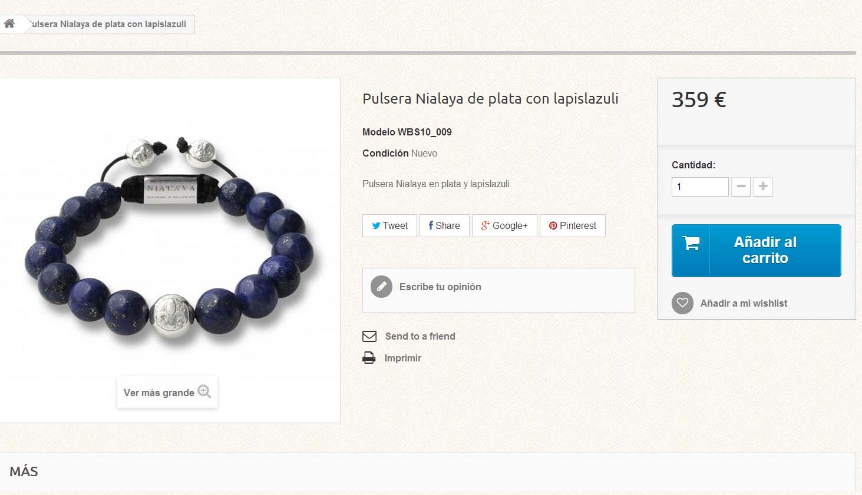Focus the Cantidad quantity input field
Screen dimensions: 862x495
click(700, 187)
